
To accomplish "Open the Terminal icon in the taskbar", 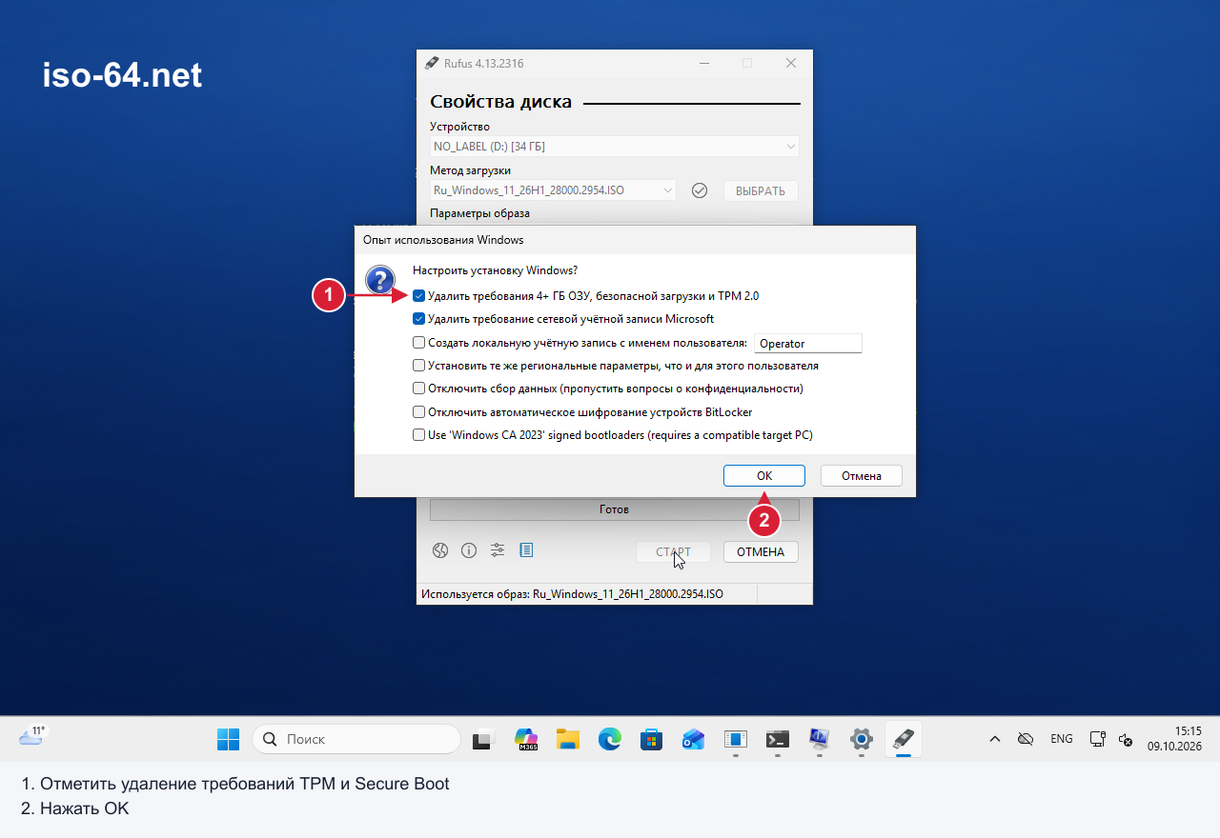I will click(x=777, y=739).
